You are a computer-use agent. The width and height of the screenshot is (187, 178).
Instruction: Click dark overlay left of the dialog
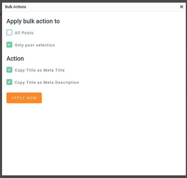coord(1,88)
